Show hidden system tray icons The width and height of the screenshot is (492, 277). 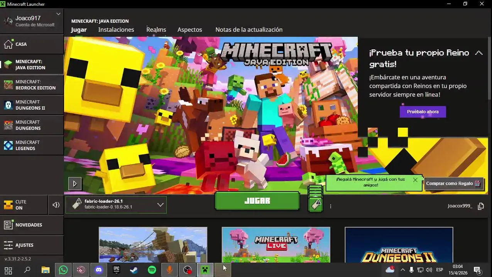click(x=402, y=270)
